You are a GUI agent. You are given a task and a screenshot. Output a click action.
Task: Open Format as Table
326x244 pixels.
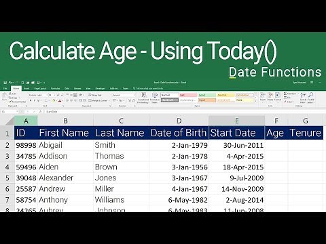point(155,98)
